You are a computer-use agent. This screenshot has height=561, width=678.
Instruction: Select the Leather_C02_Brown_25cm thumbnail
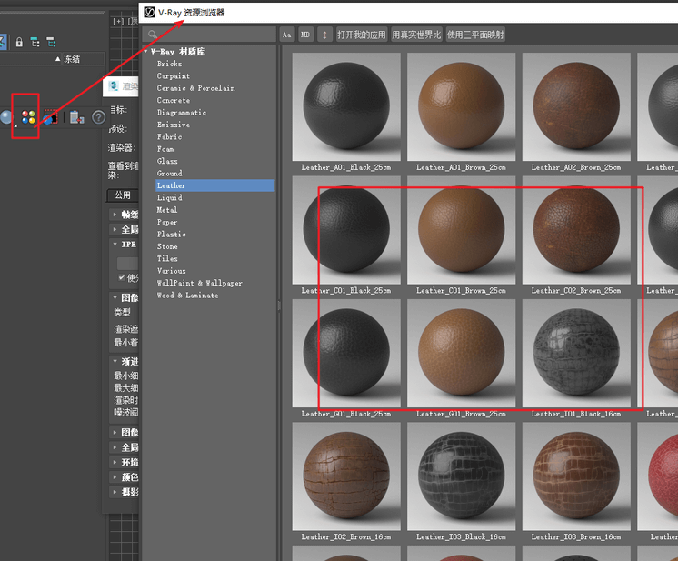point(576,230)
